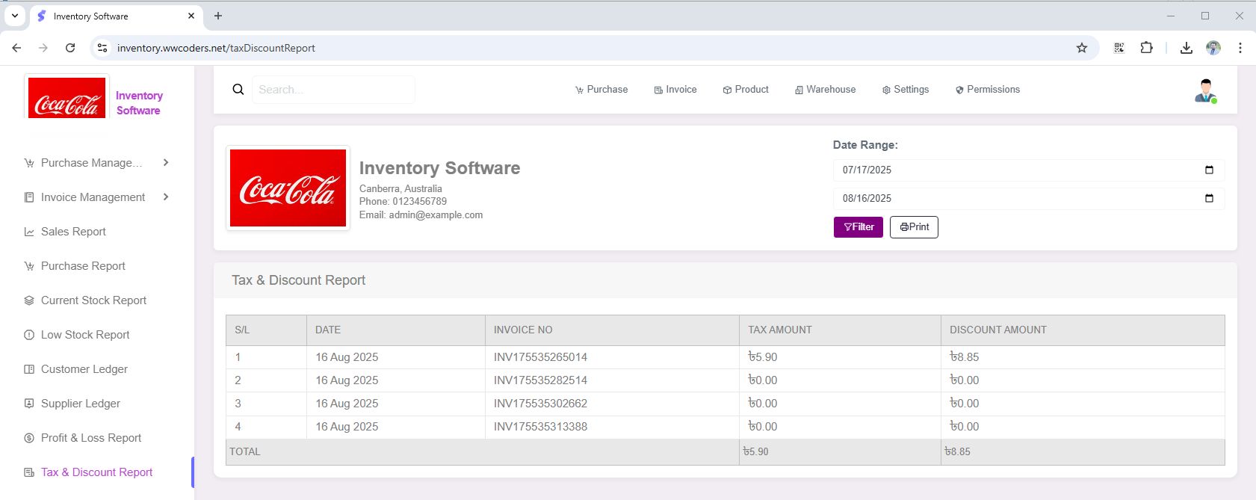This screenshot has height=500, width=1256.
Task: Open the browser downloads icon
Action: (x=1186, y=48)
